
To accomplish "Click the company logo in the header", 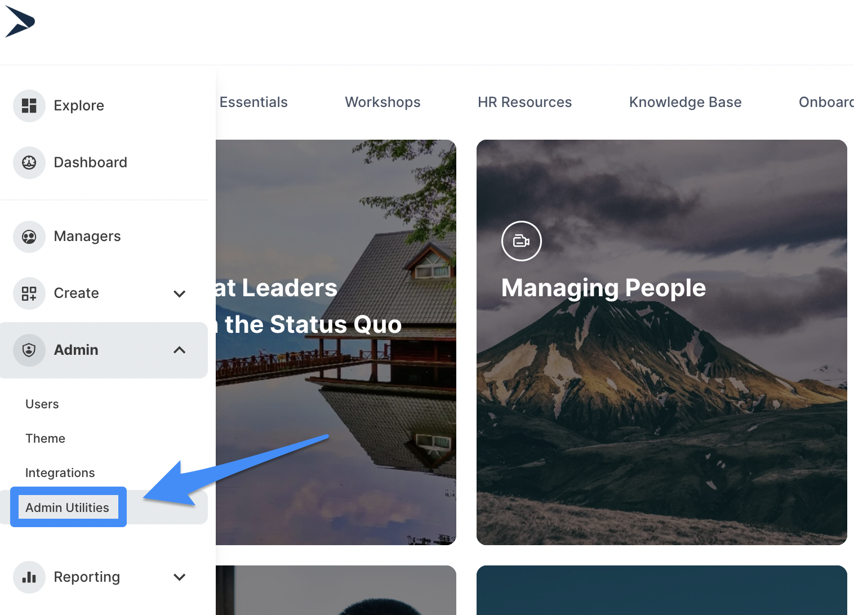I will [20, 22].
